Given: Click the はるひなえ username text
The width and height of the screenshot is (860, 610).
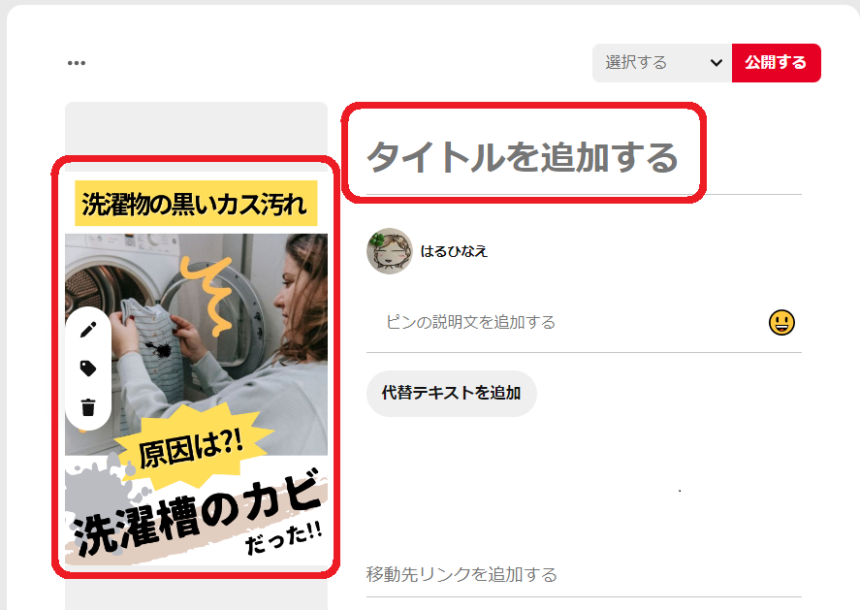Looking at the screenshot, I should (454, 251).
